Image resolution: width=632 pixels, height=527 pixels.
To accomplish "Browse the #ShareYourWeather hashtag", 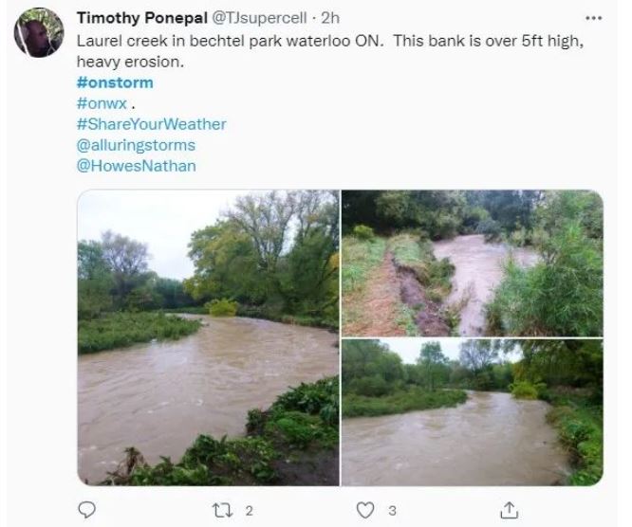I will pos(152,124).
